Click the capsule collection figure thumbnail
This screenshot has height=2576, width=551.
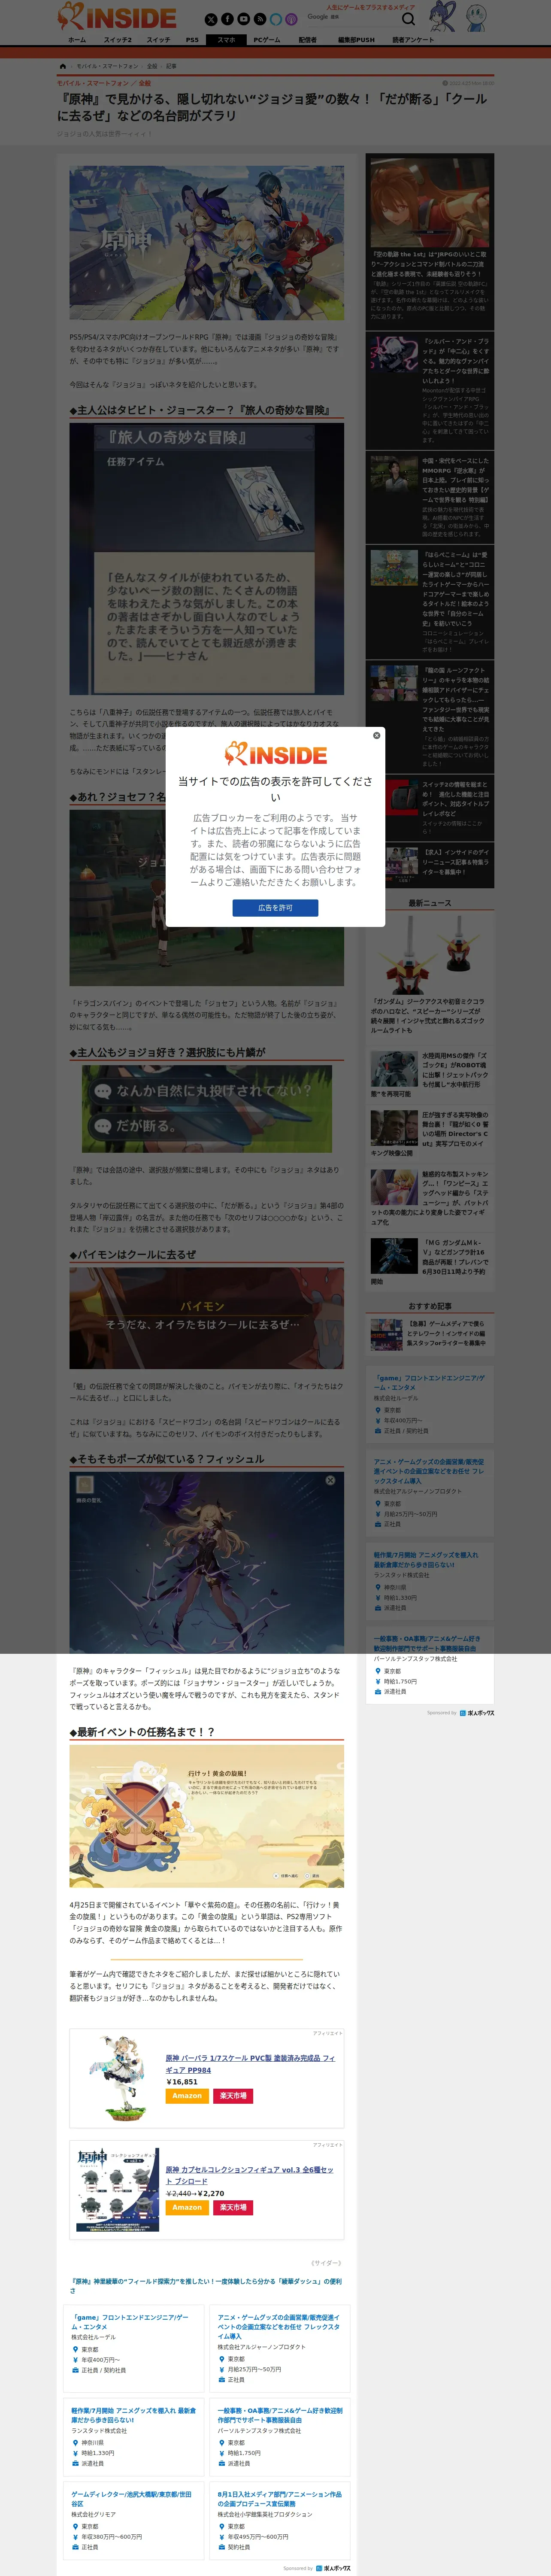(118, 2190)
